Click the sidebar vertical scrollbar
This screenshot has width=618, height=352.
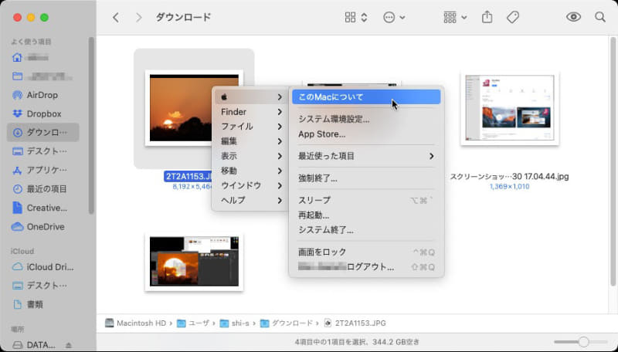tap(91, 125)
